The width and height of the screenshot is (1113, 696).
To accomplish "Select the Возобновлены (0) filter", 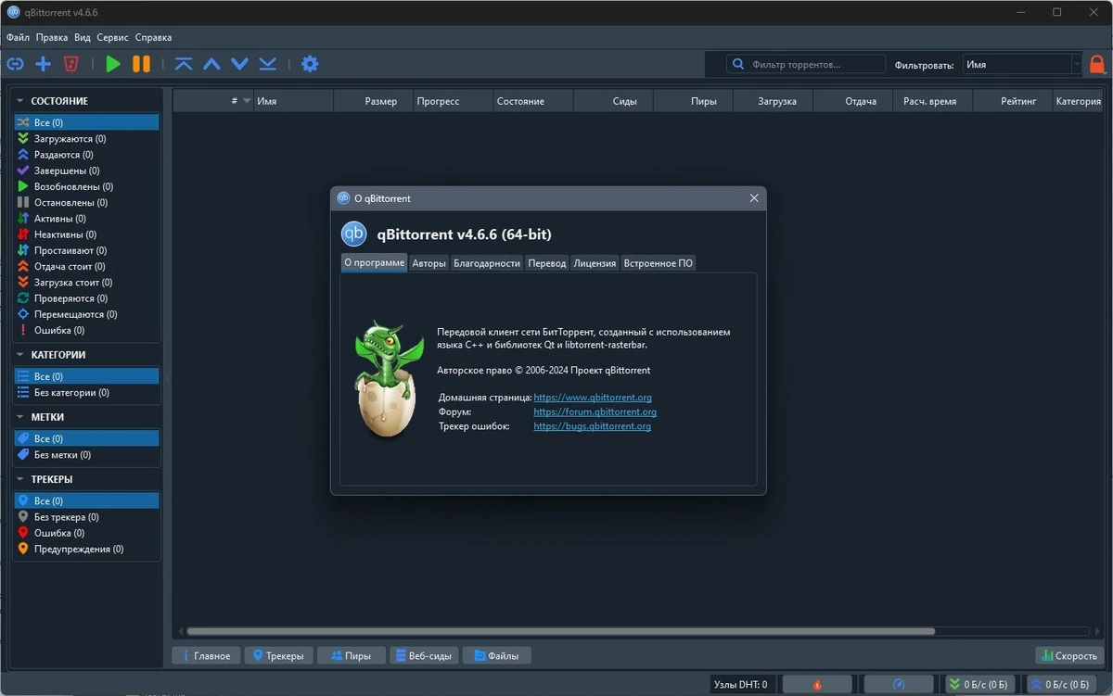I will pyautogui.click(x=86, y=186).
